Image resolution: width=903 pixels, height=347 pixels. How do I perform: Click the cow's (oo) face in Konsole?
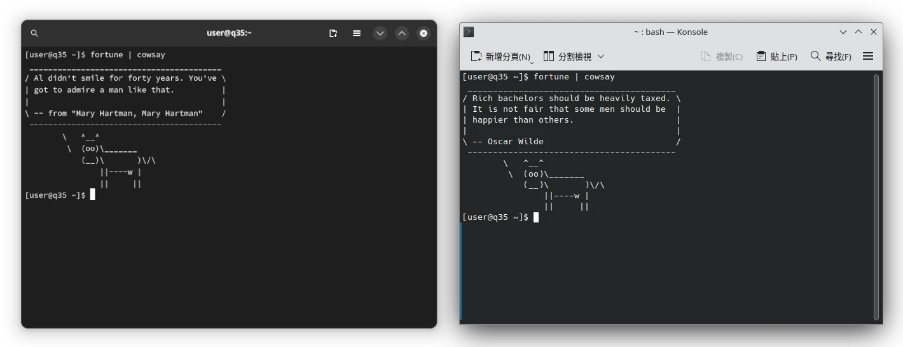pos(534,174)
